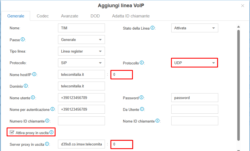Click the dialog's vertical scrollbar

[x=239, y=83]
